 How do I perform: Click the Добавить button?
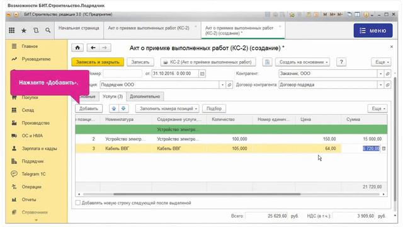coord(89,108)
